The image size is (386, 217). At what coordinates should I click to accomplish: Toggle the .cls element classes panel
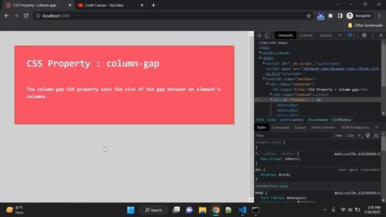point(350,136)
